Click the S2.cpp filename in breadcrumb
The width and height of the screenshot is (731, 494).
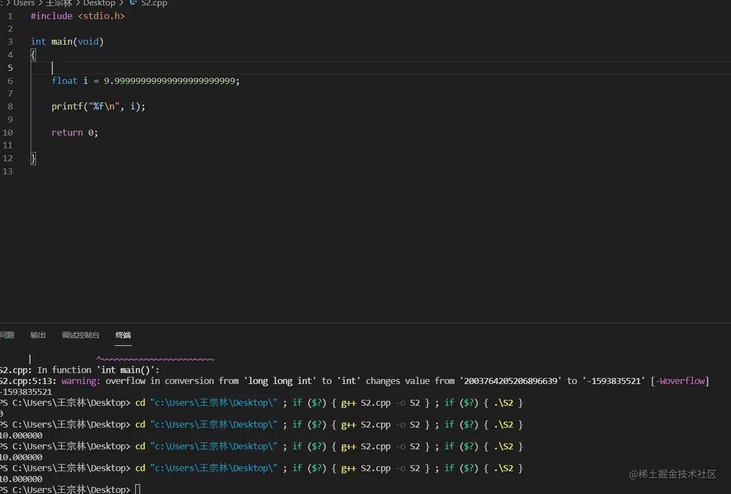pos(154,3)
